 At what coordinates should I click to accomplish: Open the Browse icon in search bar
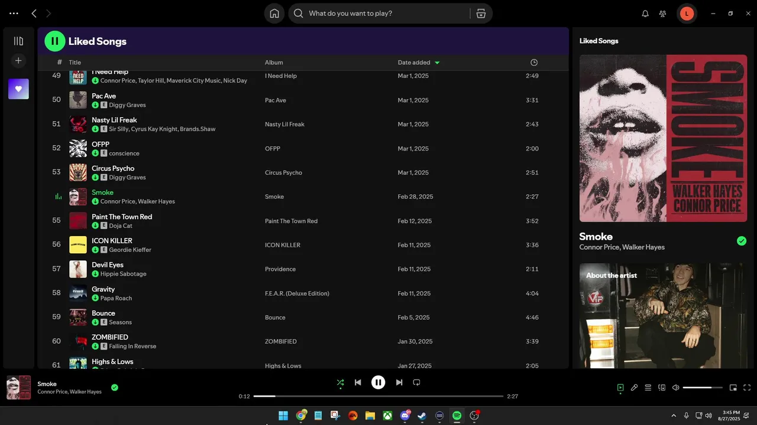481,14
